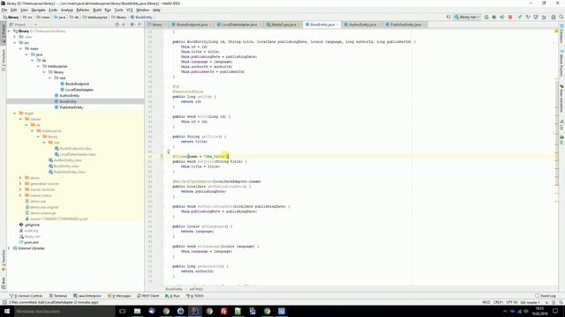Click the Project panel settings gear
This screenshot has height=317, width=565.
(x=132, y=25)
